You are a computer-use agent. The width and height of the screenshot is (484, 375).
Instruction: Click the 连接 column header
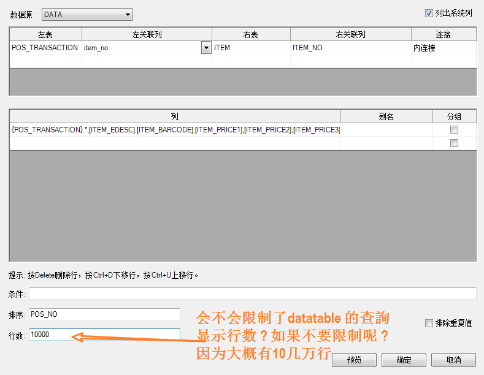coord(444,34)
